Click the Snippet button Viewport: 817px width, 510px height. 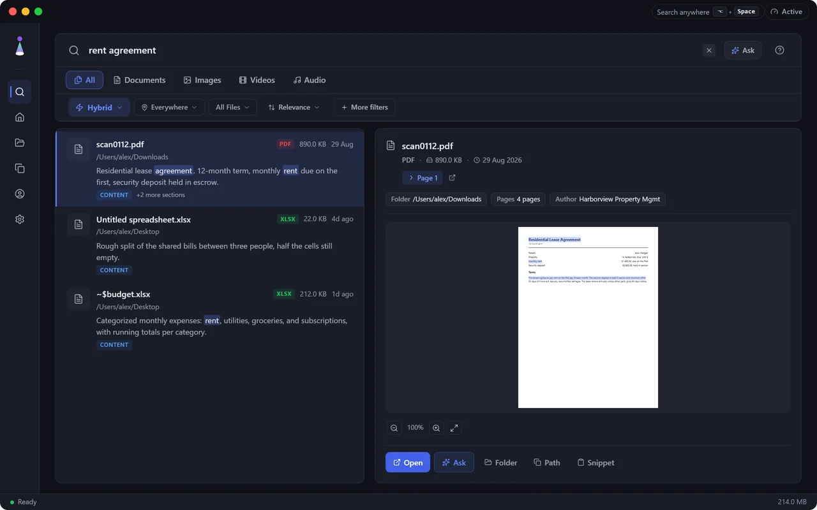596,462
